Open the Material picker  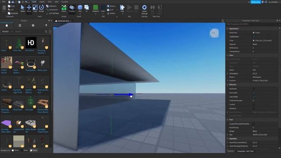click(96, 8)
